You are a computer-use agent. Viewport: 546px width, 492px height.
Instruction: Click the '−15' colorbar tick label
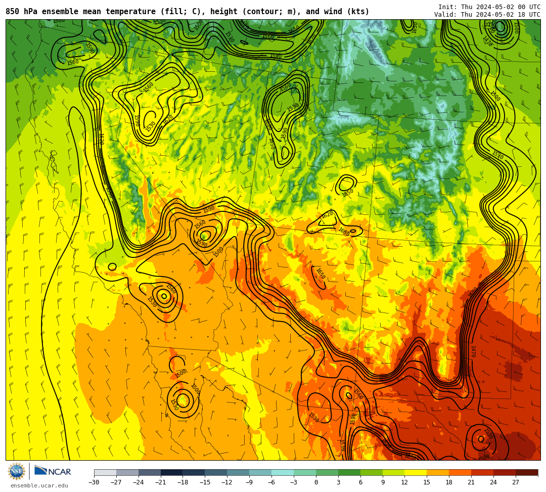pos(205,482)
